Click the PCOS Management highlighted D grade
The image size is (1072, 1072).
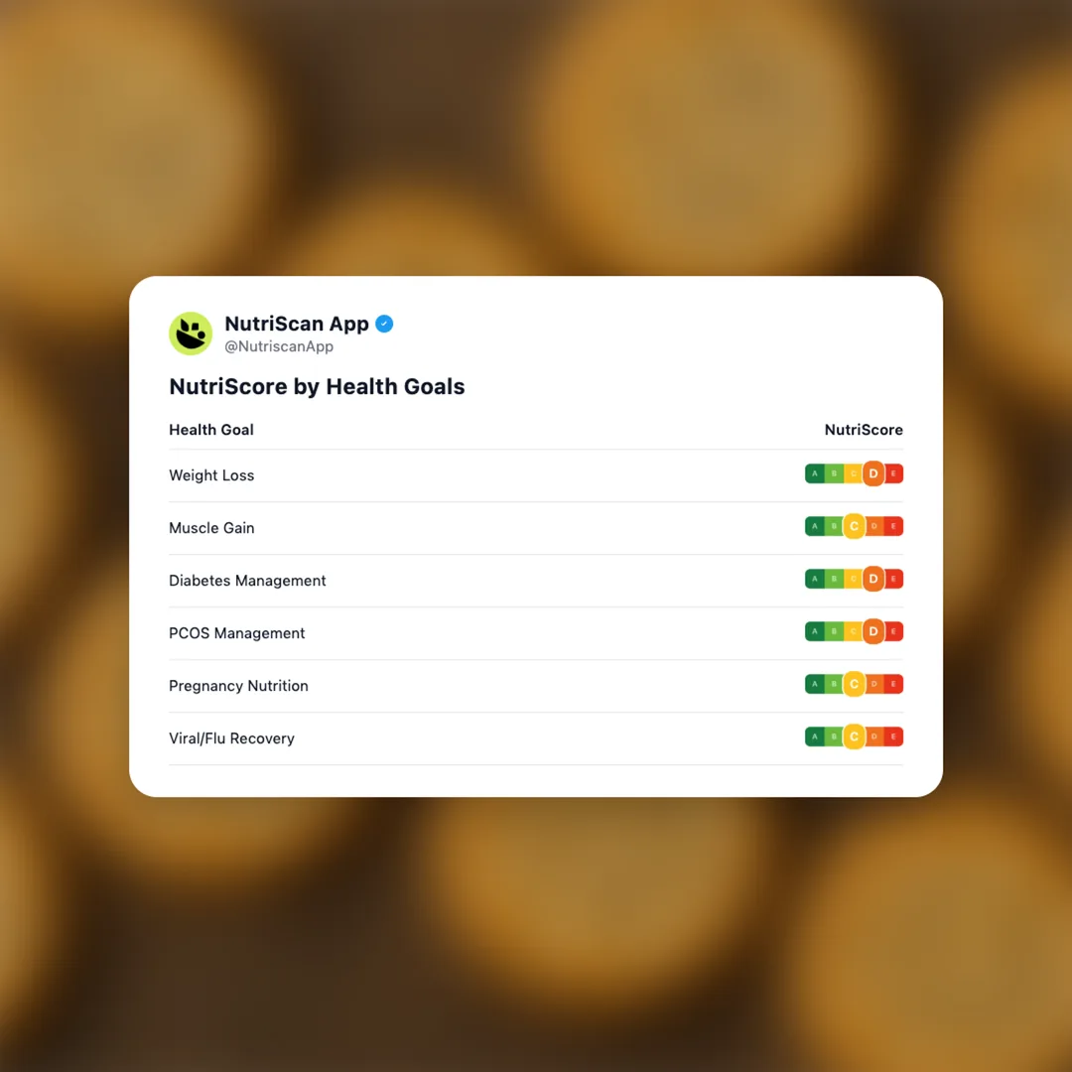[873, 632]
